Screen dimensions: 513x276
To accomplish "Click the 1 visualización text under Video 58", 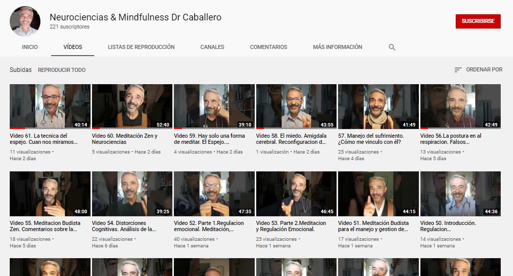I will 273,152.
